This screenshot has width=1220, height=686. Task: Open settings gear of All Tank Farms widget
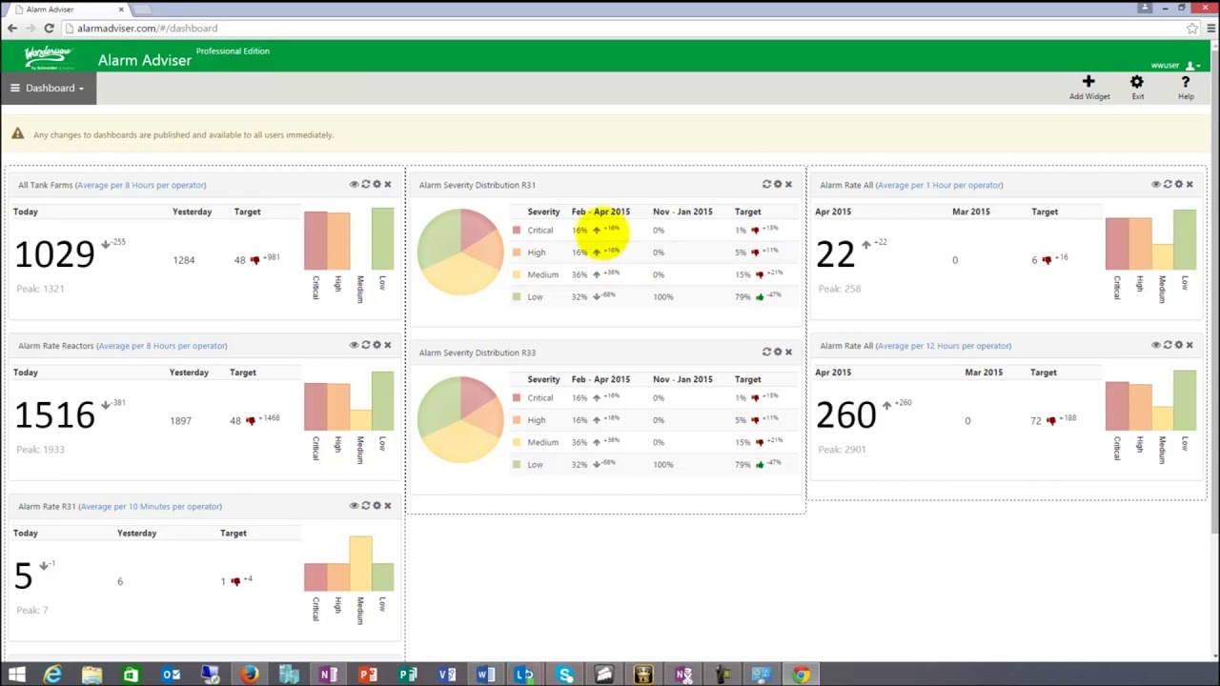[376, 185]
